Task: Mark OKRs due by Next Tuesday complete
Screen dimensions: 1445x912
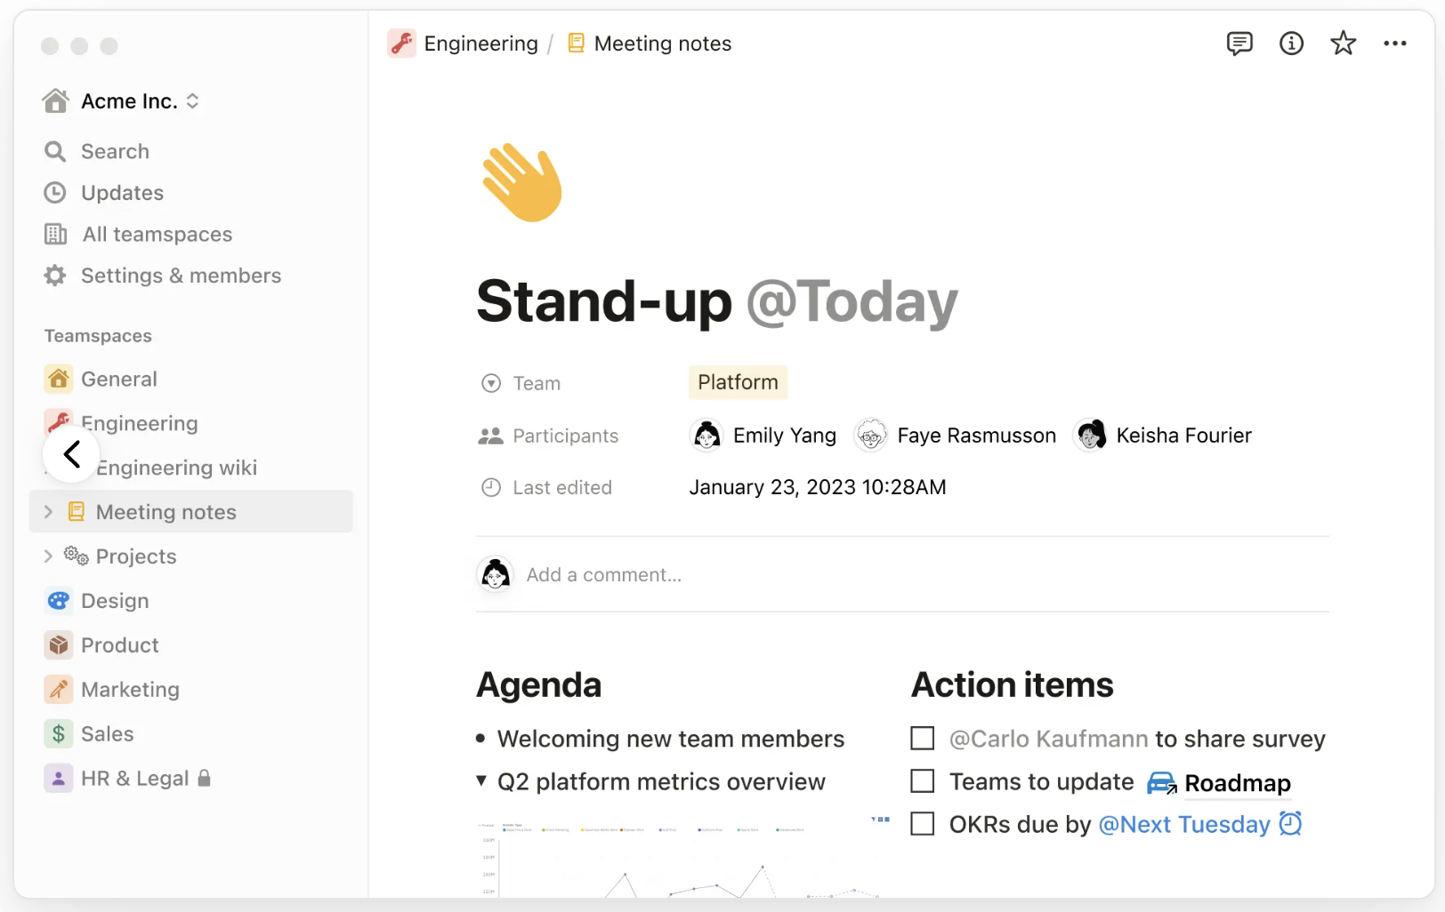Action: 922,823
